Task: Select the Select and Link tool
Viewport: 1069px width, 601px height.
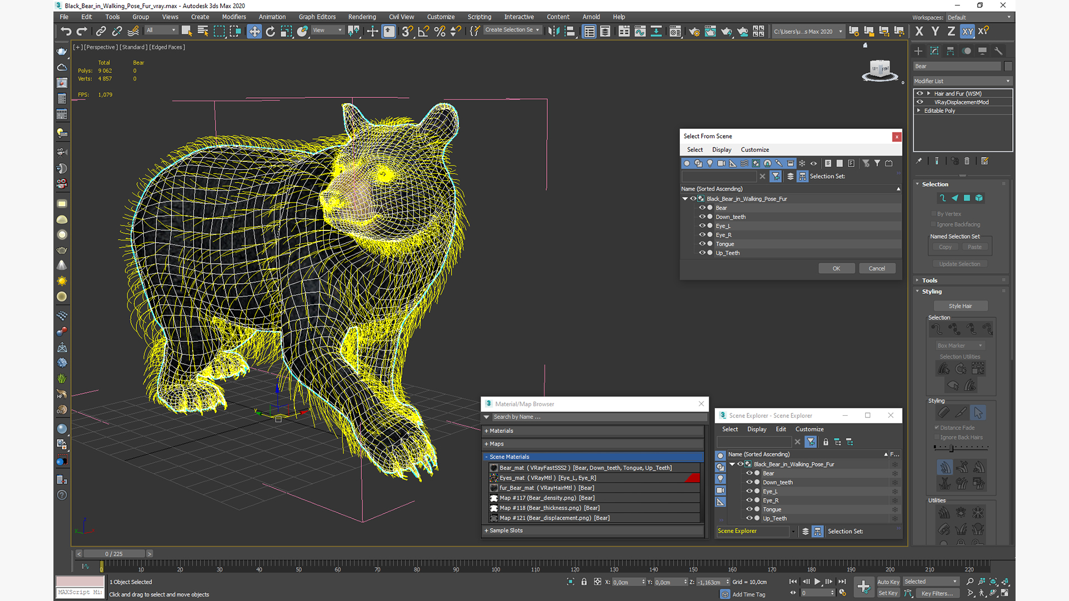Action: (x=101, y=31)
